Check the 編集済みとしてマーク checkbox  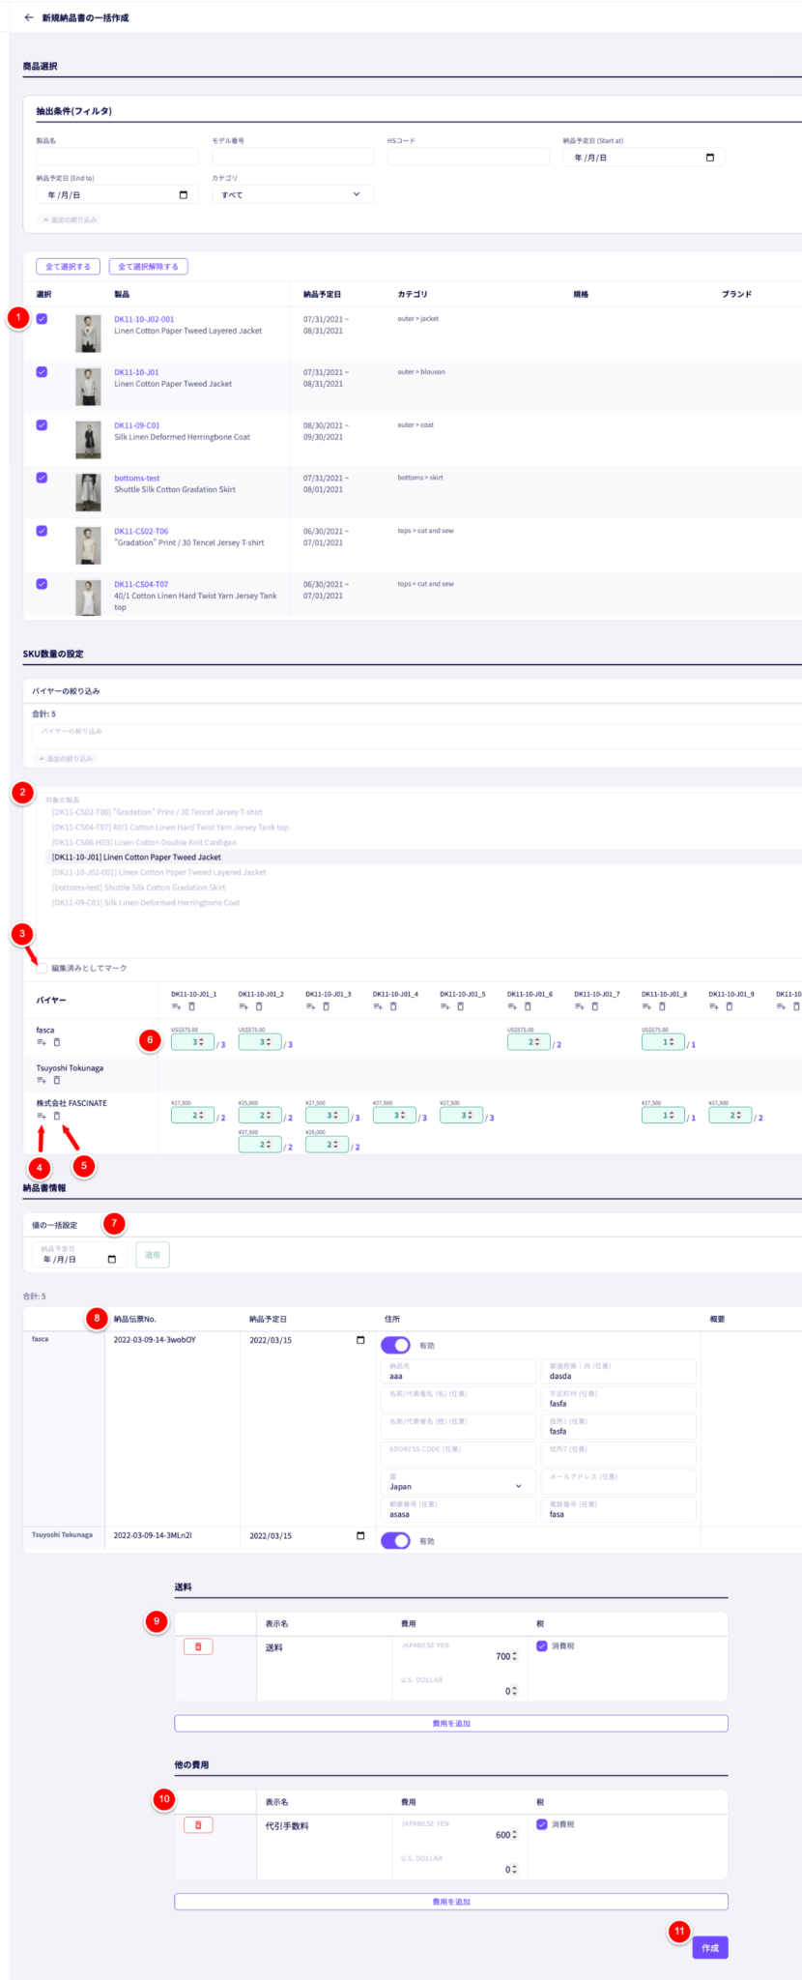tap(42, 968)
